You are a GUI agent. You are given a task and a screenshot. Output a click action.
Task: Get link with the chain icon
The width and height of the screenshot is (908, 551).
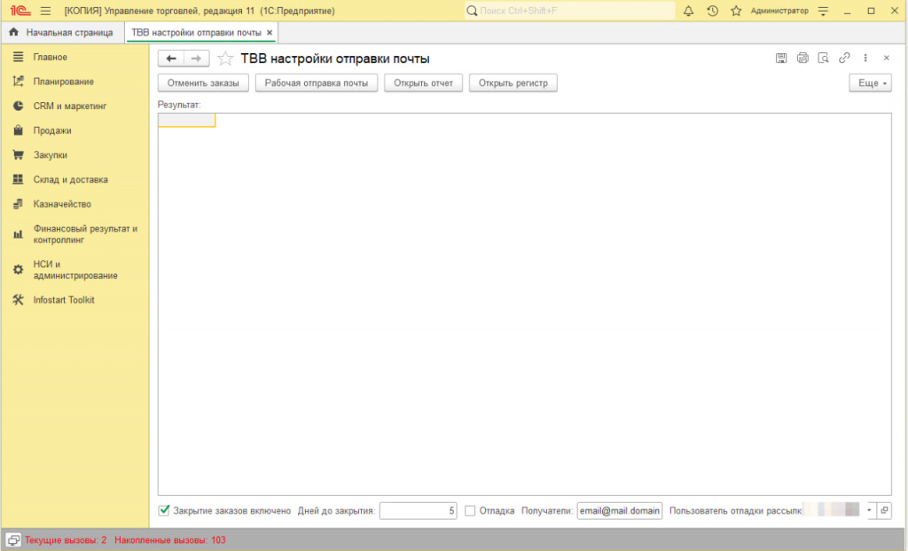click(x=844, y=58)
